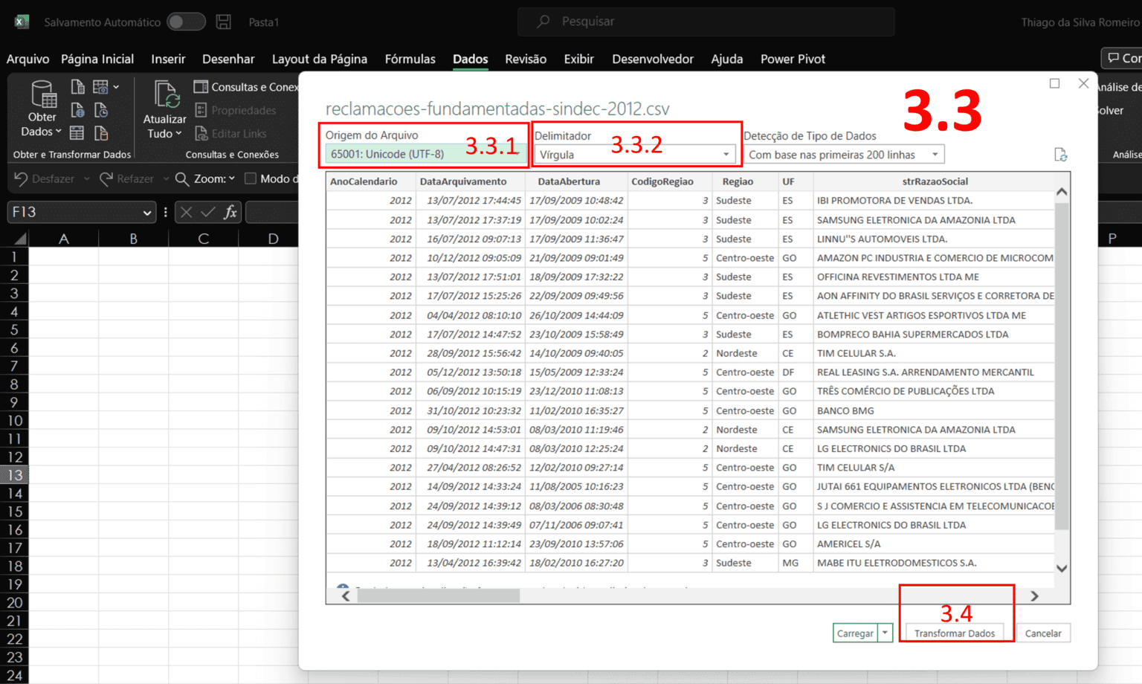Screen dimensions: 1142x684
Task: Save the workbook with the floppy disk icon
Action: pyautogui.click(x=223, y=22)
